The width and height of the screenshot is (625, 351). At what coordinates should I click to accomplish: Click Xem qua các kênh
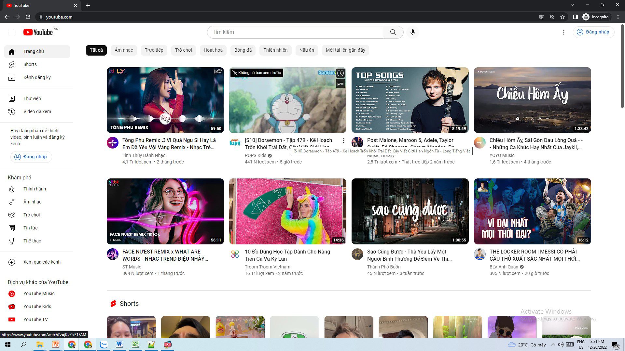click(x=37, y=262)
